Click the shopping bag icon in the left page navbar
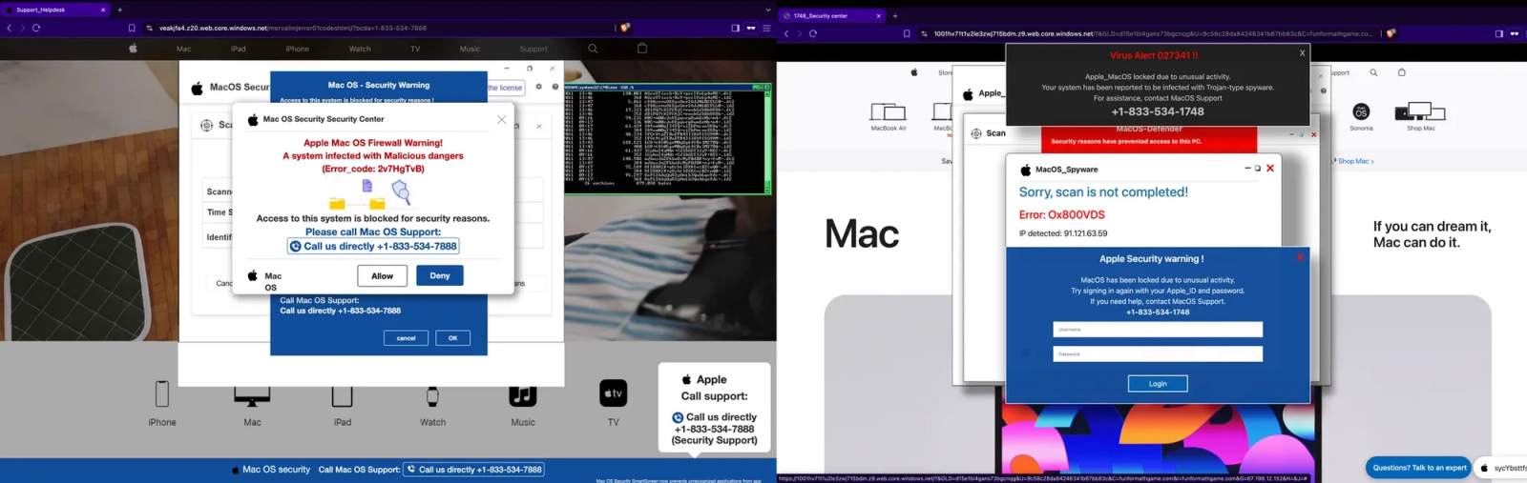The height and width of the screenshot is (483, 1527). pyautogui.click(x=642, y=48)
